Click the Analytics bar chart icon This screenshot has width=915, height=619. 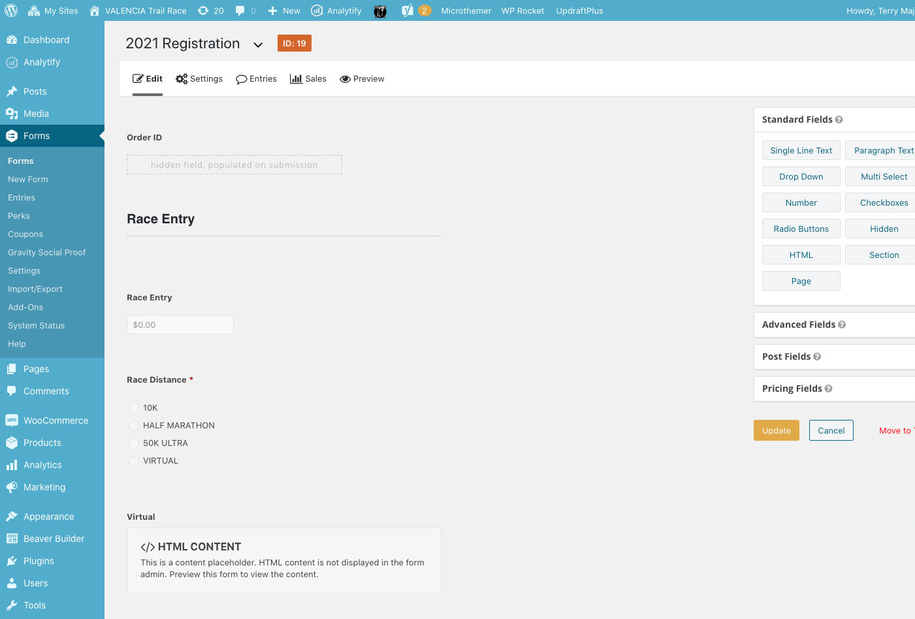(x=12, y=465)
